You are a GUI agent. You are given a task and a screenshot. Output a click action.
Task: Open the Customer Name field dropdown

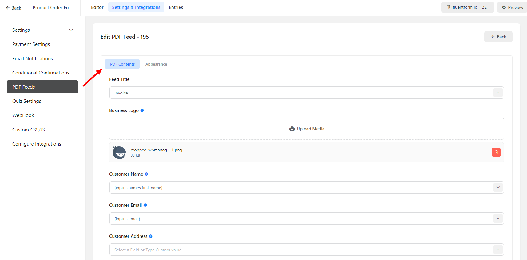click(x=498, y=187)
